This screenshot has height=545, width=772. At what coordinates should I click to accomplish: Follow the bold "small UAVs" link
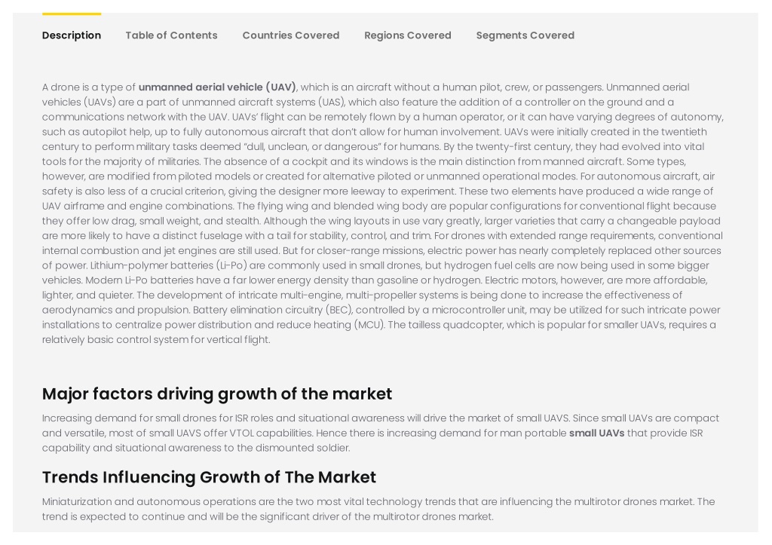point(597,433)
